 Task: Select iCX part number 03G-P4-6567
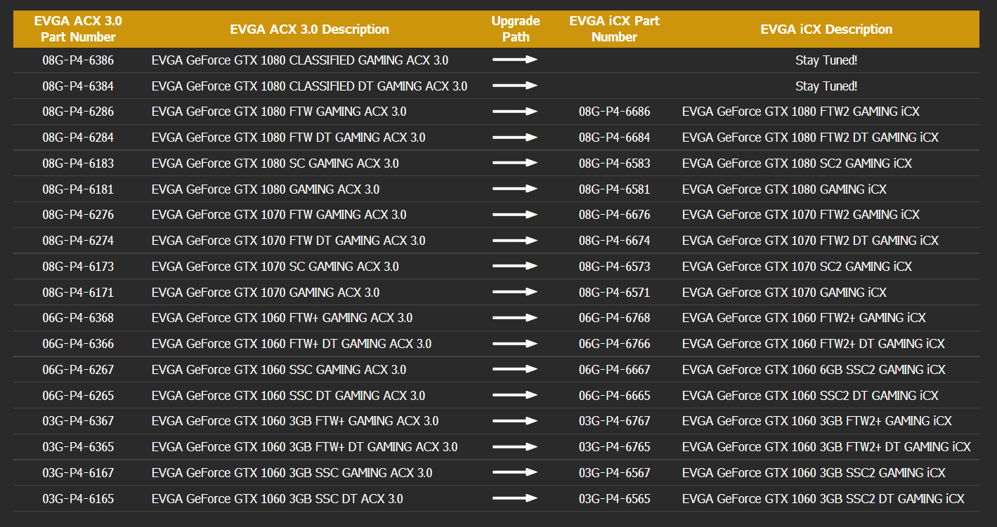pyautogui.click(x=615, y=473)
